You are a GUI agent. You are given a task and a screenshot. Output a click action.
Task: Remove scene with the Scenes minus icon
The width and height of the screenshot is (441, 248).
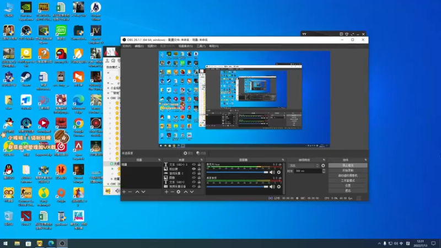[130, 192]
